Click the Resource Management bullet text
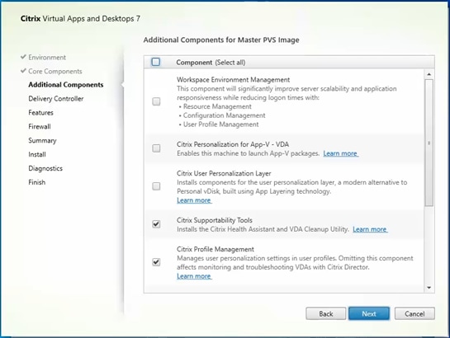This screenshot has width=450, height=338. click(x=217, y=106)
